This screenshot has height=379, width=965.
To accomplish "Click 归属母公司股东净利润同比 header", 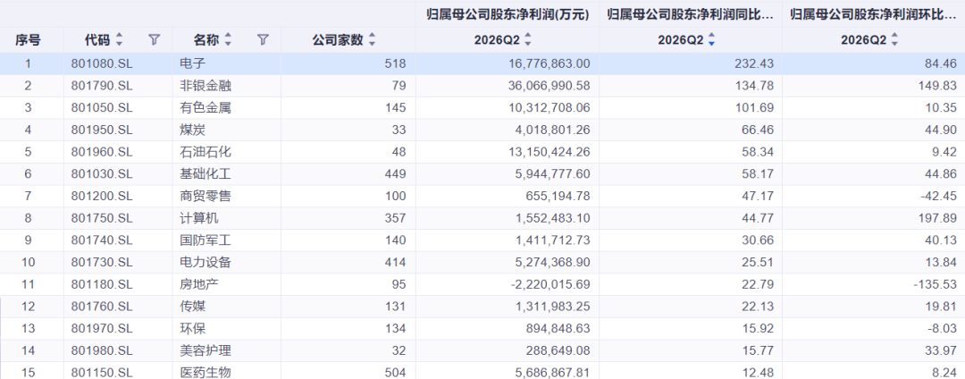I will pos(691,14).
